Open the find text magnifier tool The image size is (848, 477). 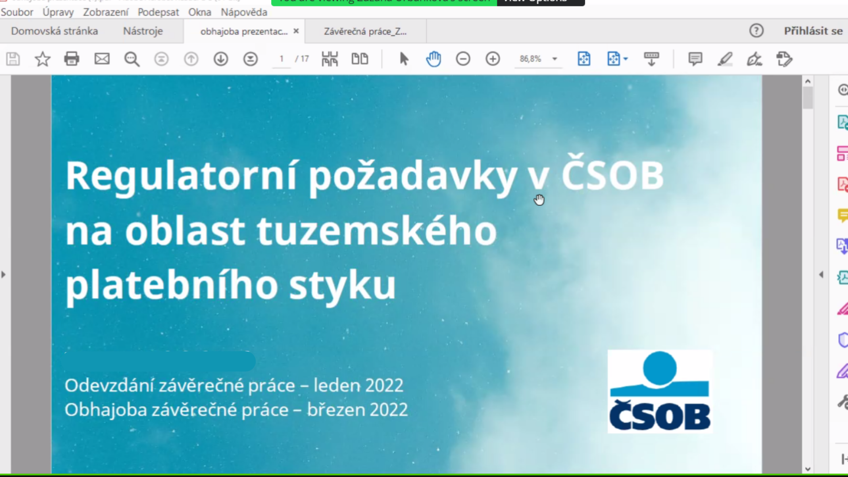tap(132, 59)
